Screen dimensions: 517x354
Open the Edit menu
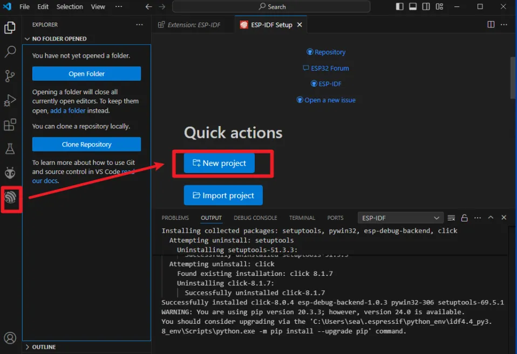tap(43, 6)
